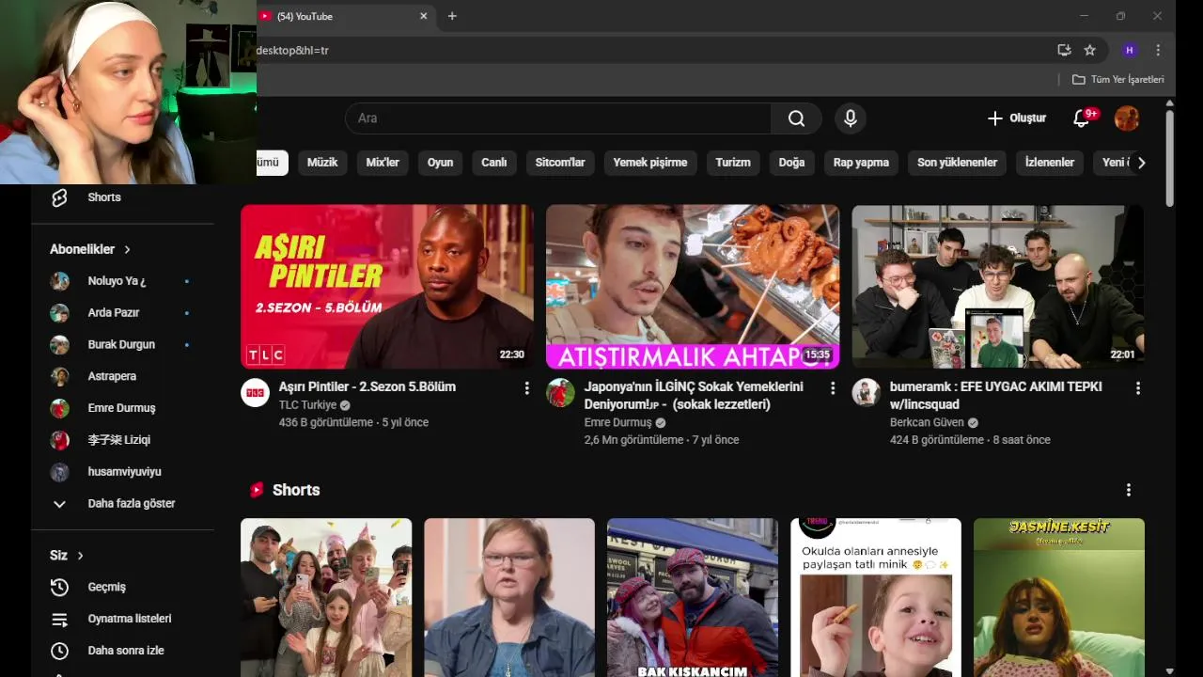The width and height of the screenshot is (1203, 677).
Task: Close the YouTube browser tab
Action: pyautogui.click(x=423, y=16)
